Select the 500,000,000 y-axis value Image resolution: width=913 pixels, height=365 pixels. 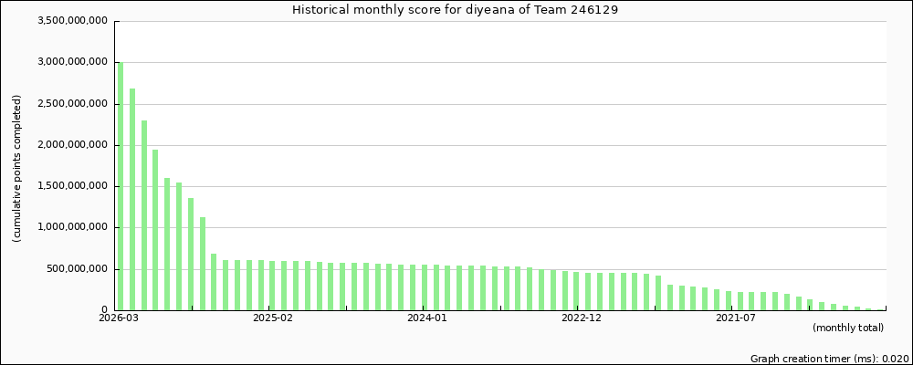point(80,269)
